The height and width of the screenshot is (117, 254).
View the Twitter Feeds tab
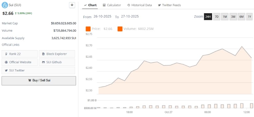(x=169, y=5)
